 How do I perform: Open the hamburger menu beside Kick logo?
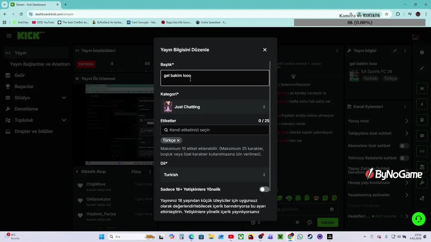tap(9, 36)
